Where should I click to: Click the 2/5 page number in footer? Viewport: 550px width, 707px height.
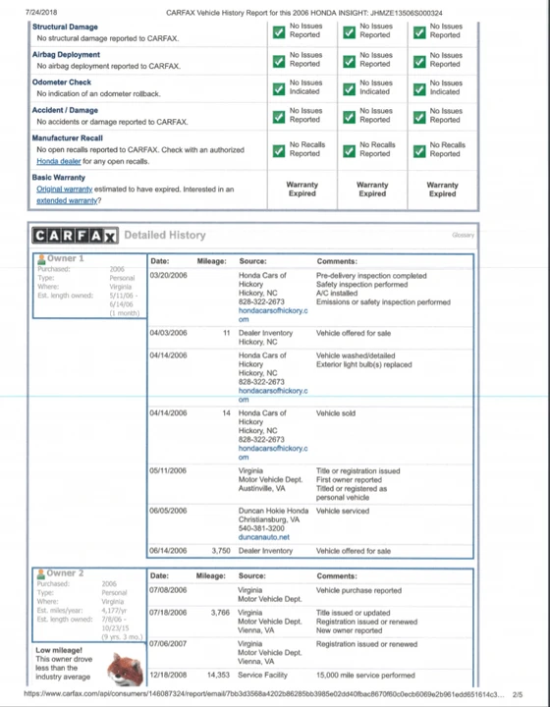pyautogui.click(x=518, y=695)
